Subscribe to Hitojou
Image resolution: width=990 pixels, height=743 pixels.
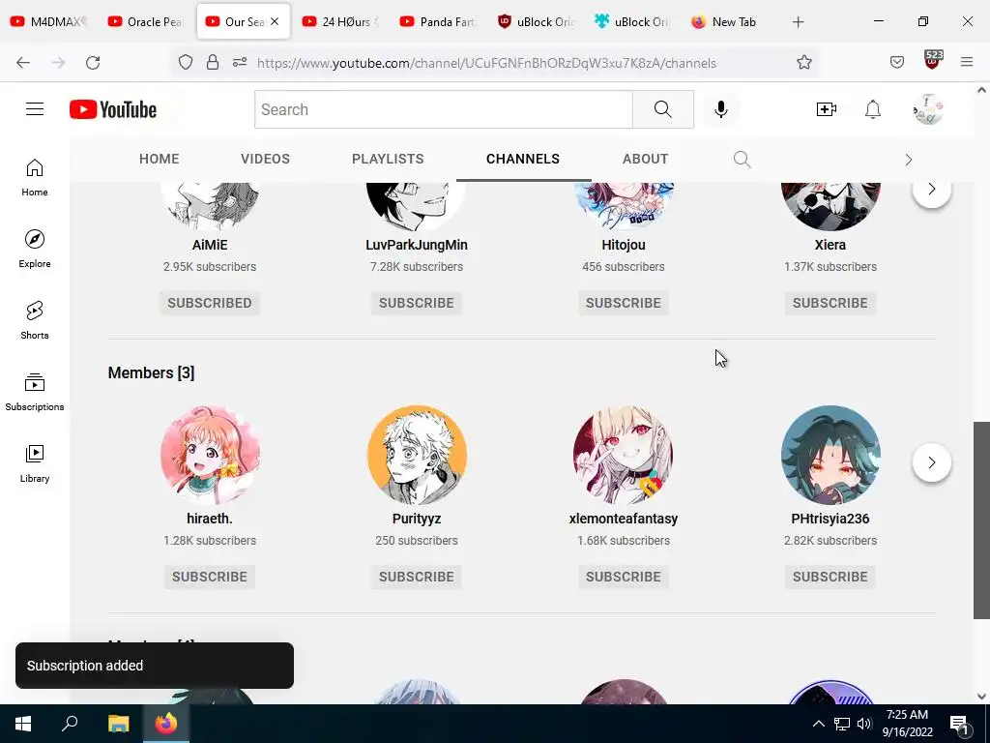(624, 303)
